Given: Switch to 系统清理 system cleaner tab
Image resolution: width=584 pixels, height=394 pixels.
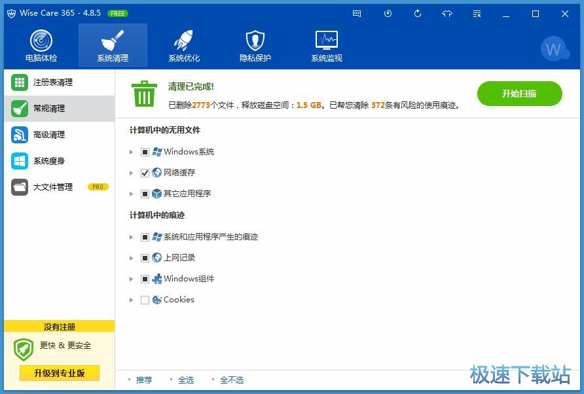Looking at the screenshot, I should pyautogui.click(x=113, y=45).
